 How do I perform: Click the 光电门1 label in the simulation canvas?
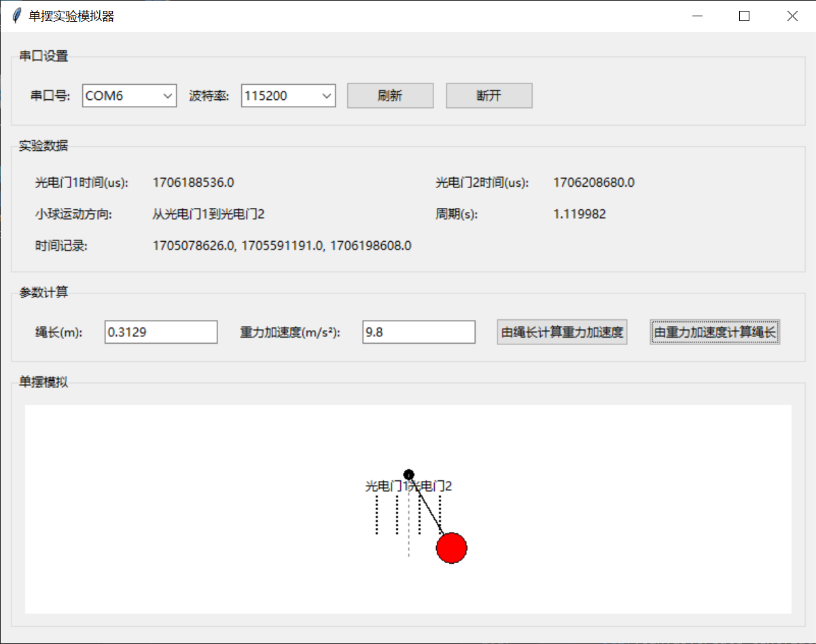tap(386, 486)
